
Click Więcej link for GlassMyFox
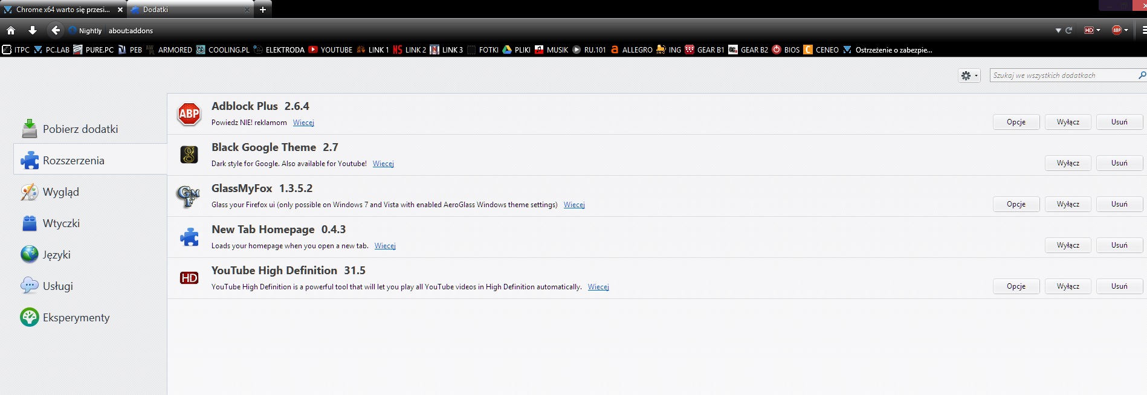[x=574, y=205]
